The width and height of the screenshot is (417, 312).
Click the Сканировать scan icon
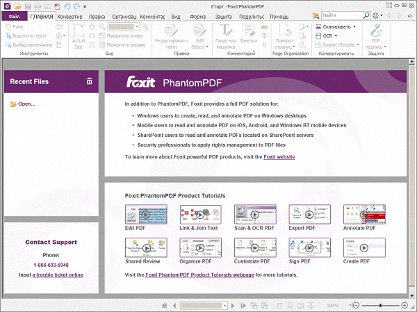(x=318, y=26)
